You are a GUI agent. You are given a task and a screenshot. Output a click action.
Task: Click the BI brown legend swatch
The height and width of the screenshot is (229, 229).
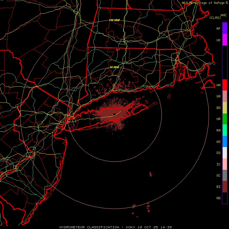point(225,187)
